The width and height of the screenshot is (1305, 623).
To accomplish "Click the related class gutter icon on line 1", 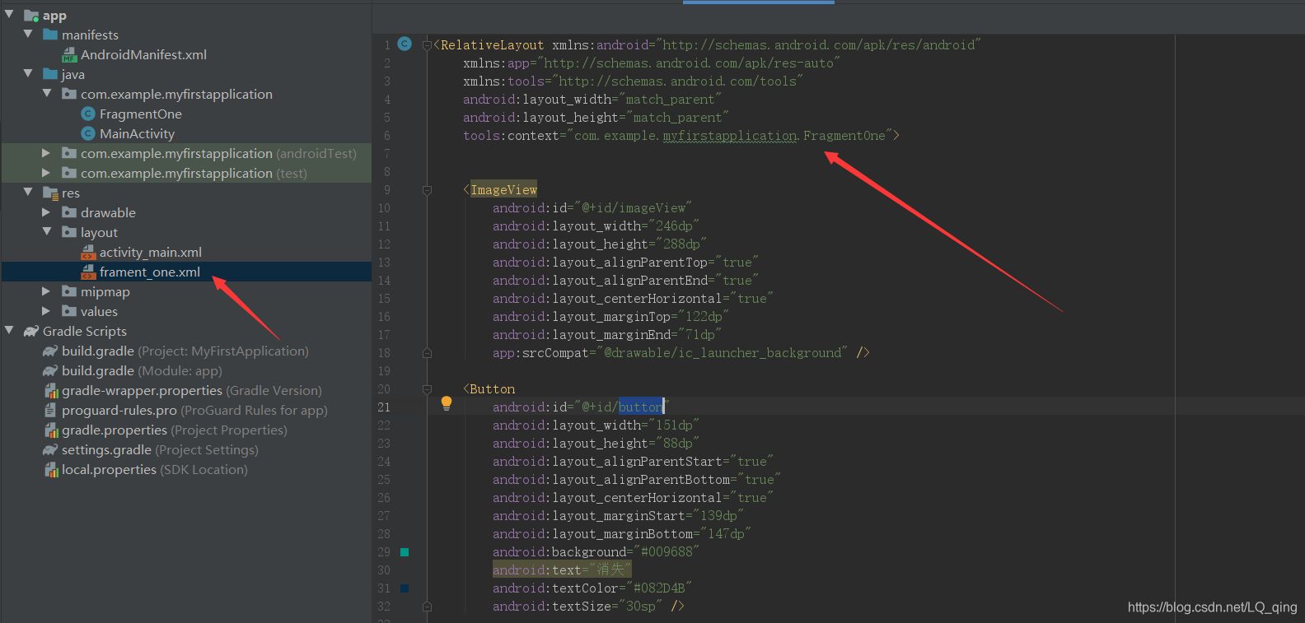I will click(x=405, y=44).
